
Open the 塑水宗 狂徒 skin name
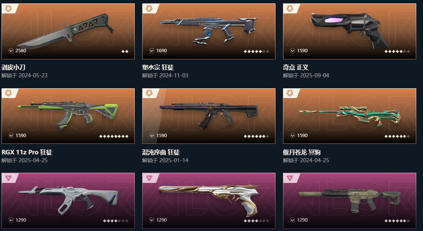(x=158, y=67)
